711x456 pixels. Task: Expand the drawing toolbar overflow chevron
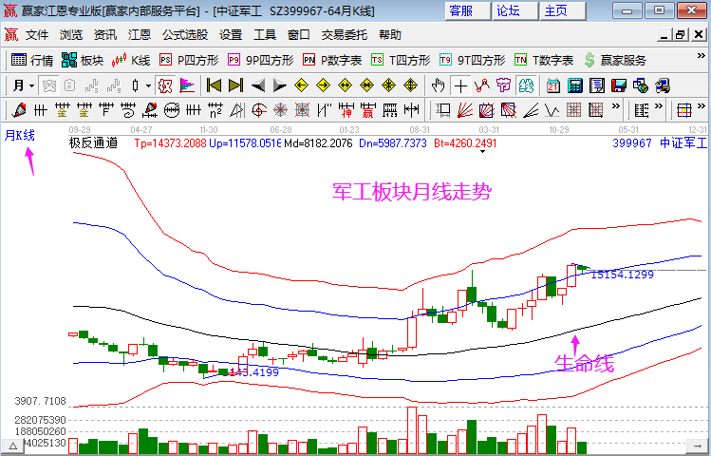tap(615, 106)
